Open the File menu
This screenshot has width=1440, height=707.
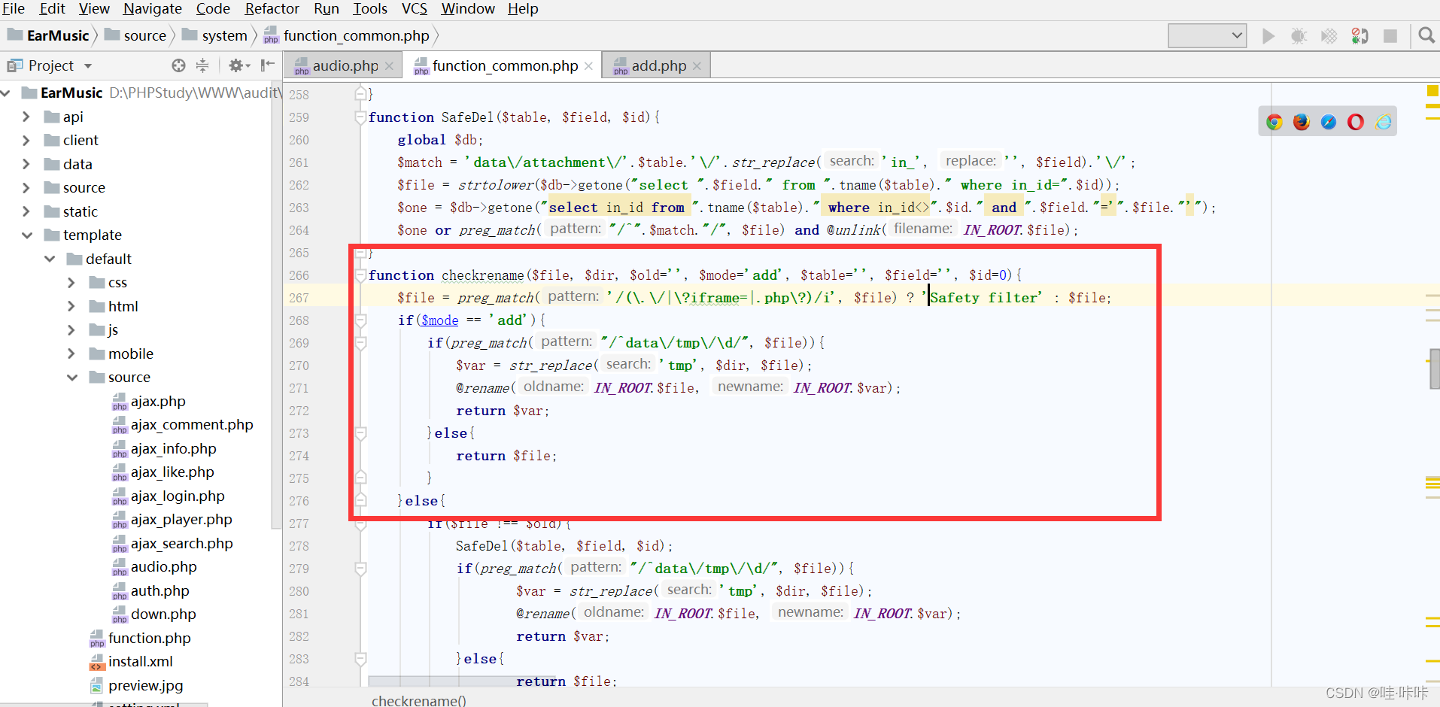(14, 9)
